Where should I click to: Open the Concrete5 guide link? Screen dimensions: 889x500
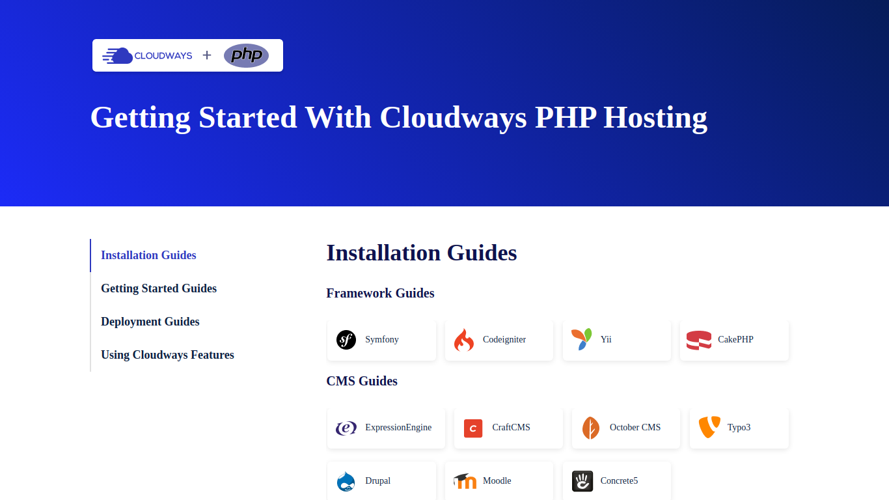tap(617, 481)
